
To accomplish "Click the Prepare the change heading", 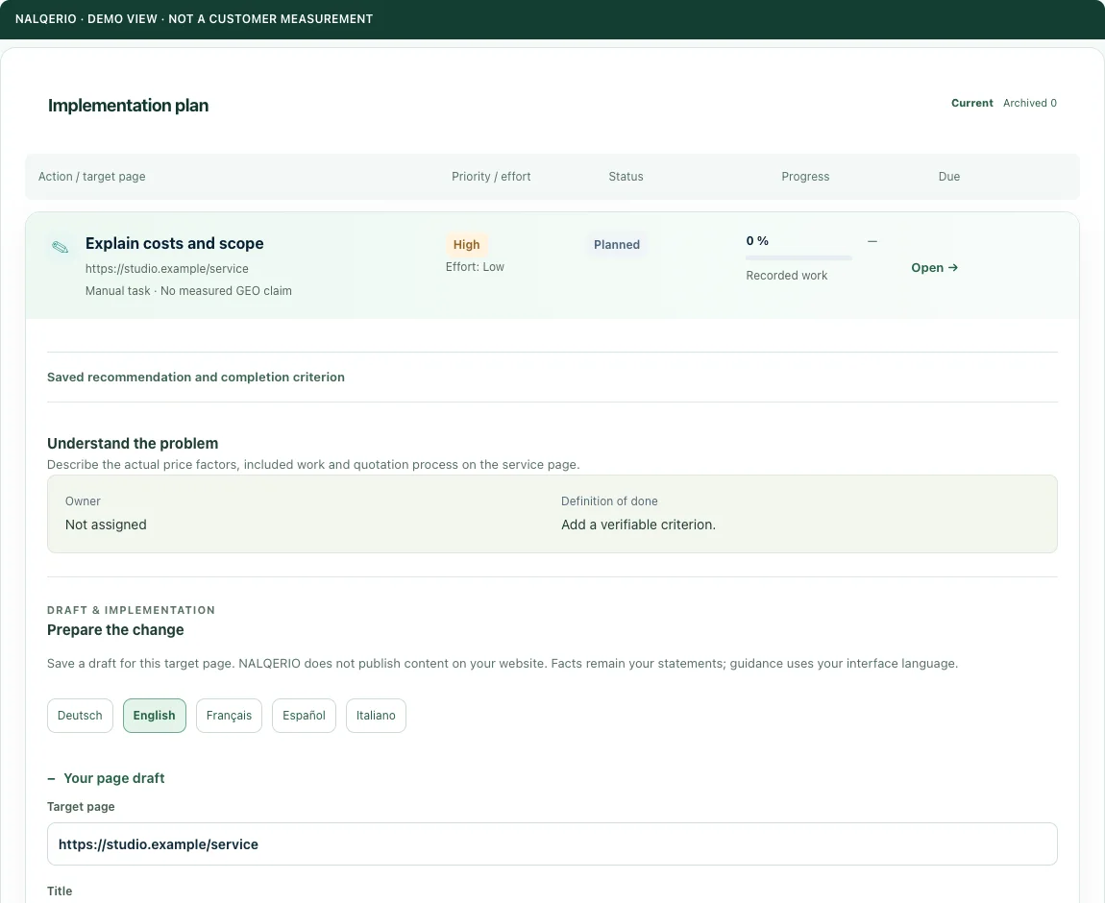I will click(115, 630).
